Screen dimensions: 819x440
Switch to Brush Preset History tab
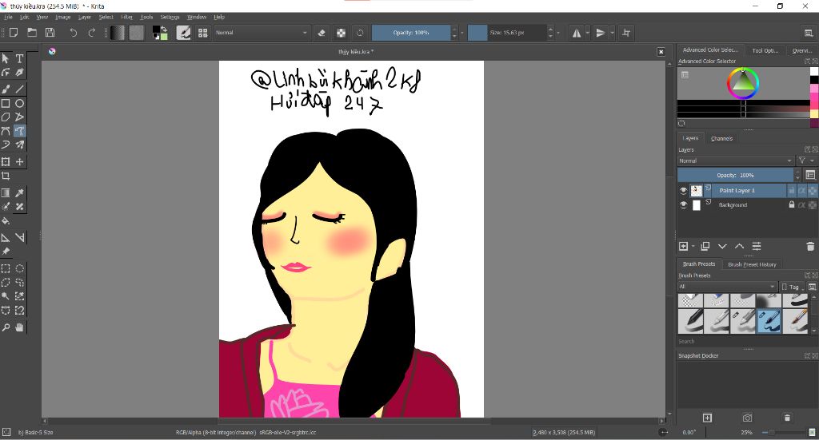752,264
